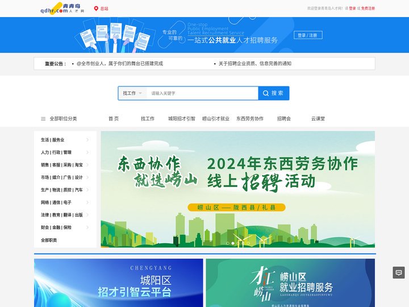
Task: Open the 2024年东西劳务协作 carousel banner
Action: click(x=238, y=189)
